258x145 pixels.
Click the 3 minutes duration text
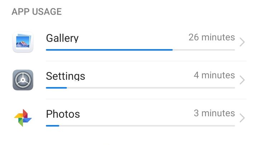[214, 113]
